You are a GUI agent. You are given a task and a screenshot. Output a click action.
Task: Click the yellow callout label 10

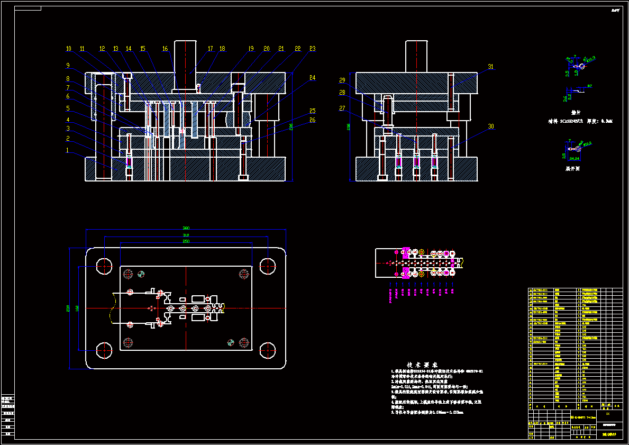(x=69, y=49)
